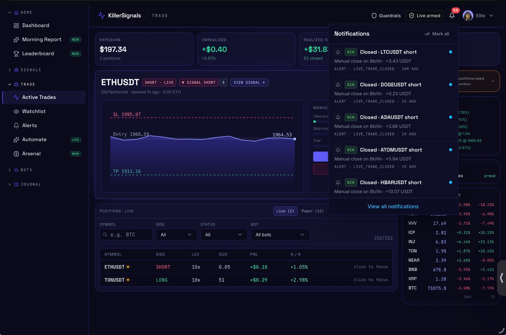Open the Elite account menu chevron
The height and width of the screenshot is (335, 506).
click(x=491, y=16)
